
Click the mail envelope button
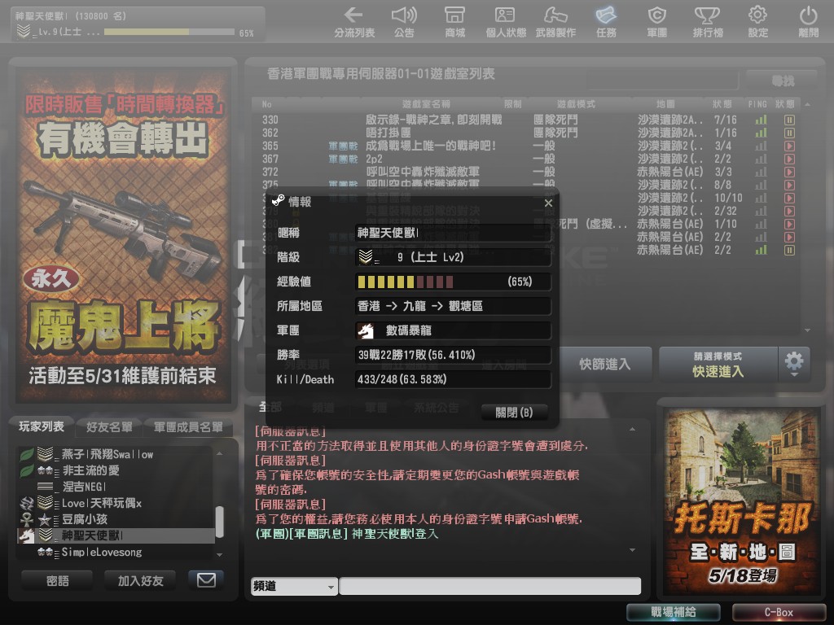pos(206,579)
